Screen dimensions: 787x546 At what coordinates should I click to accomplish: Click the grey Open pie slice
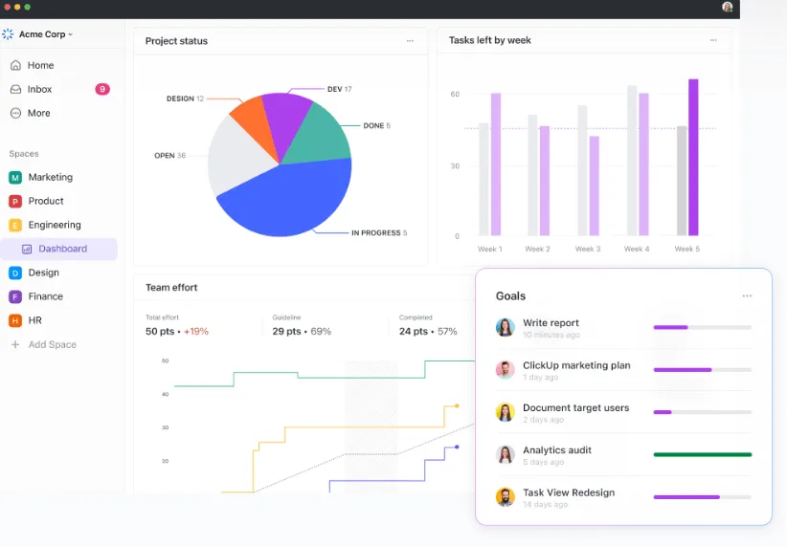[238, 156]
